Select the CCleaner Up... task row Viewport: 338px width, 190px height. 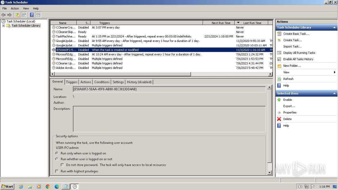[x=161, y=63]
